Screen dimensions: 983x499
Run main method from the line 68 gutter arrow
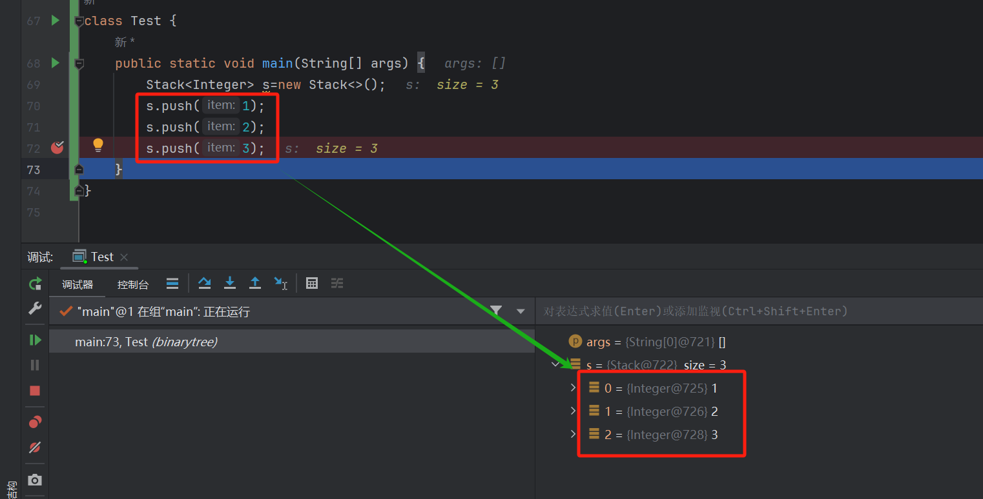tap(56, 63)
